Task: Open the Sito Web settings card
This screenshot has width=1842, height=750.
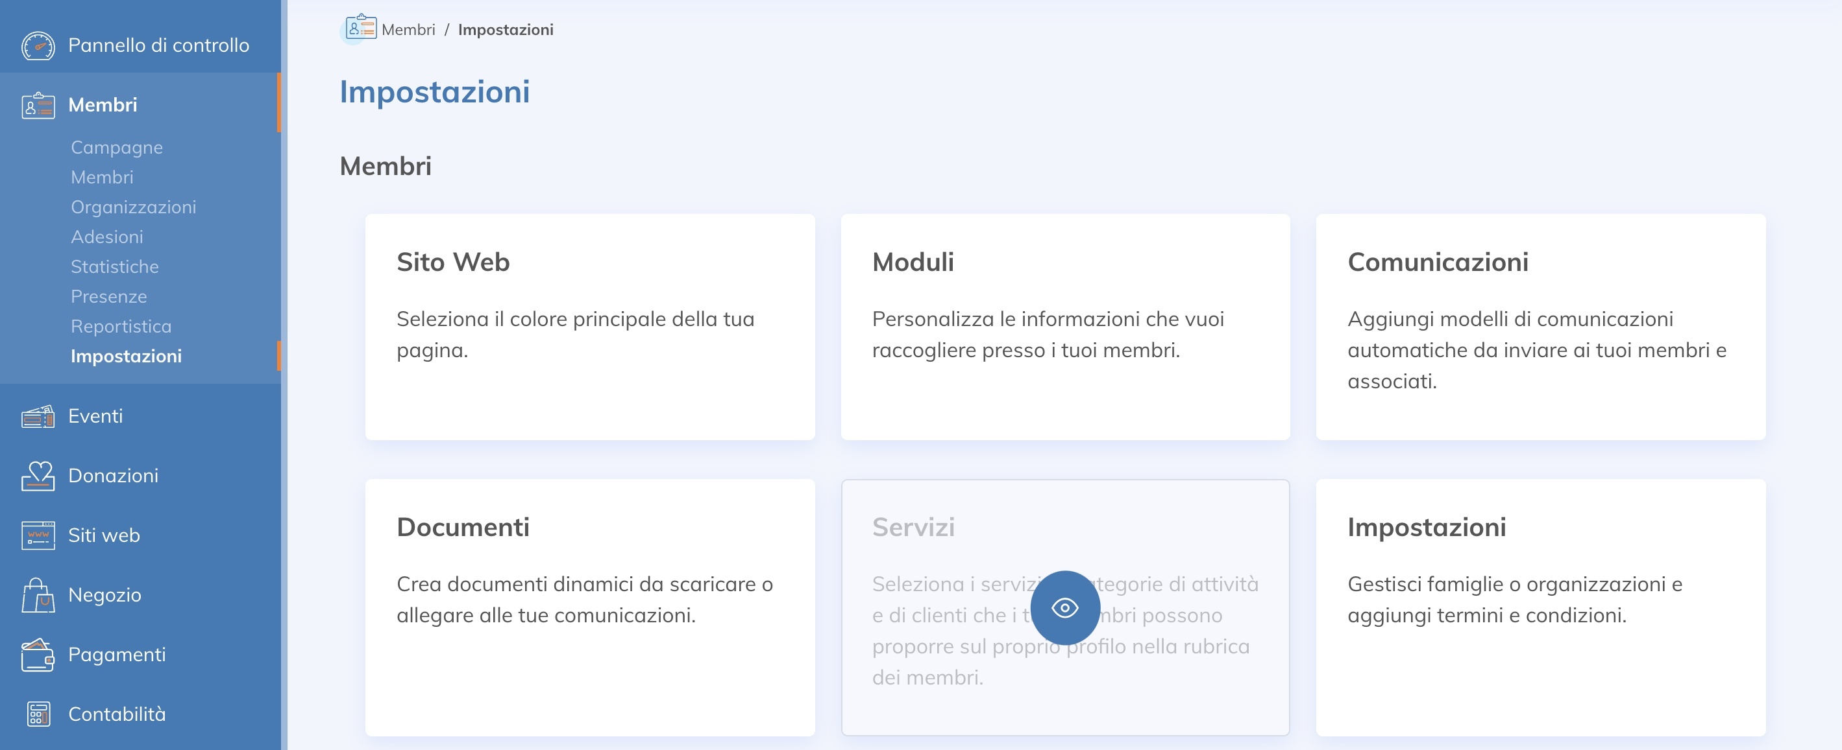Action: (x=589, y=327)
